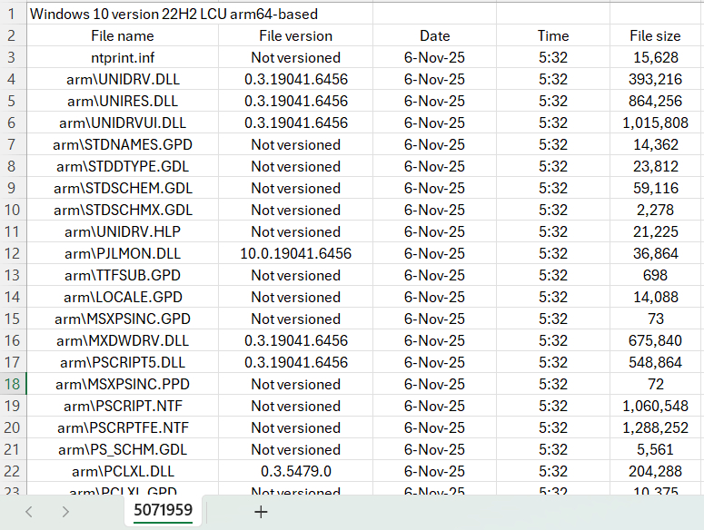704x530 pixels.
Task: Select file size cell '5,561'
Action: pyautogui.click(x=656, y=450)
